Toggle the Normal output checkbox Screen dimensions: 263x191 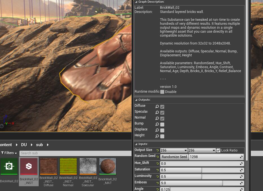pyautogui.click(x=162, y=119)
